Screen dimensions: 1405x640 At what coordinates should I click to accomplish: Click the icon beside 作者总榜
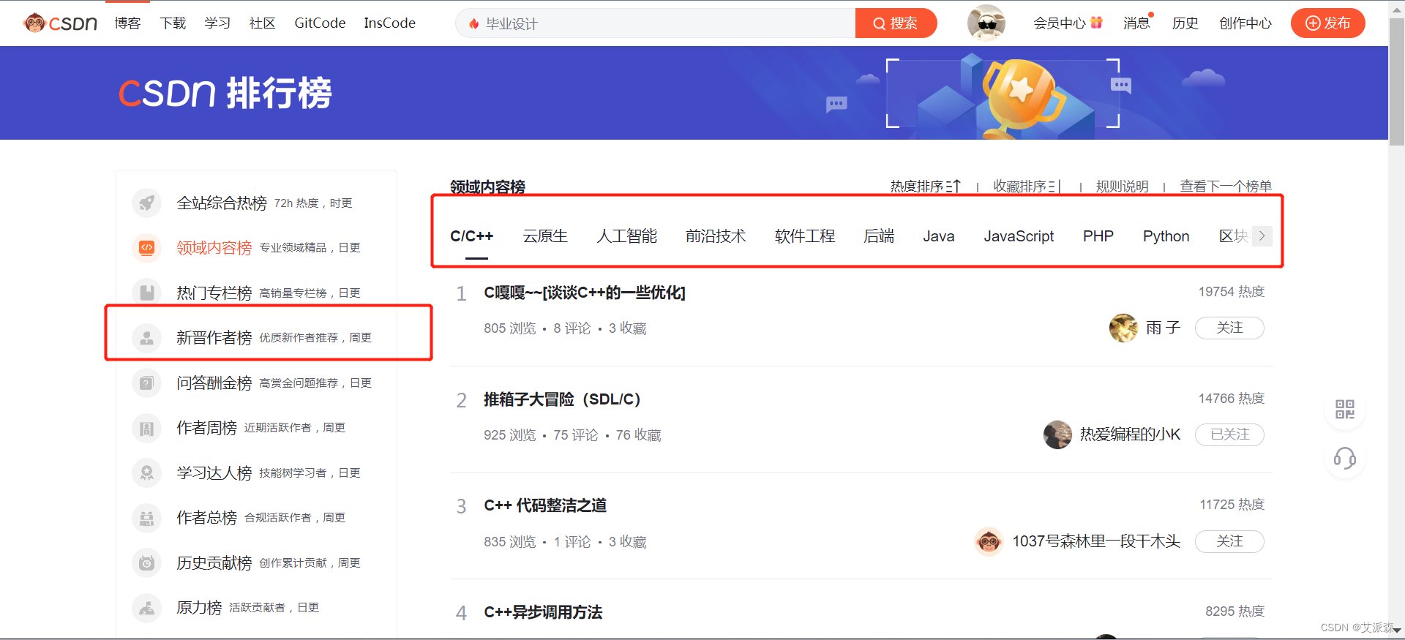(x=147, y=518)
